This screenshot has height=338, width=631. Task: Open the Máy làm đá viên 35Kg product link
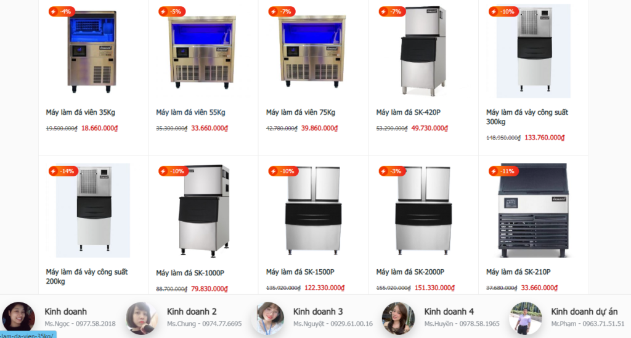pos(81,112)
